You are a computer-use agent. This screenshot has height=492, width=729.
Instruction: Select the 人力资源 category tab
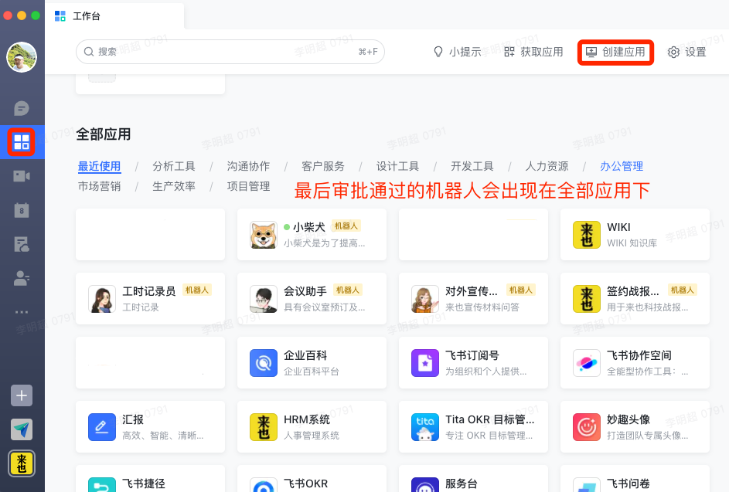(x=547, y=166)
